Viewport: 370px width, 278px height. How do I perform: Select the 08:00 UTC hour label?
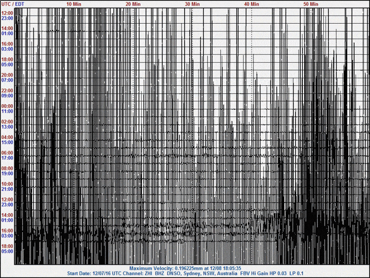point(7,169)
